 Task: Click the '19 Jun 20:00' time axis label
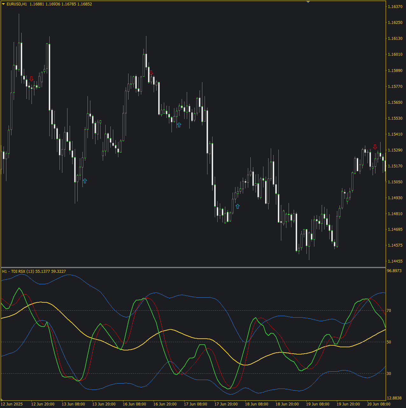tap(348, 404)
